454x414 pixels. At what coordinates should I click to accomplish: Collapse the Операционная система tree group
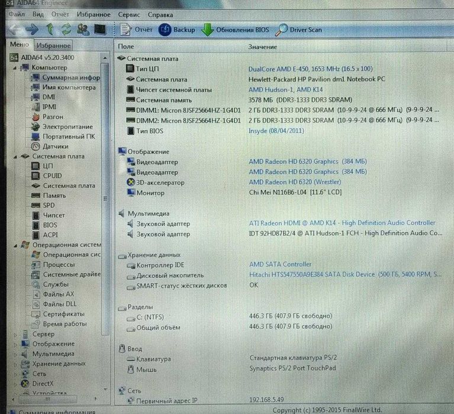15,246
